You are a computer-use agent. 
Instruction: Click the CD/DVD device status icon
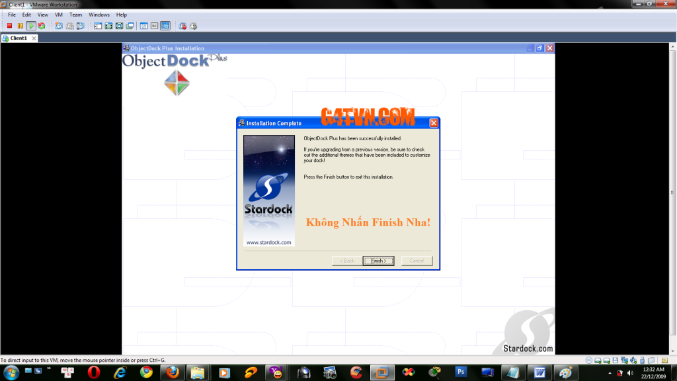[589, 360]
